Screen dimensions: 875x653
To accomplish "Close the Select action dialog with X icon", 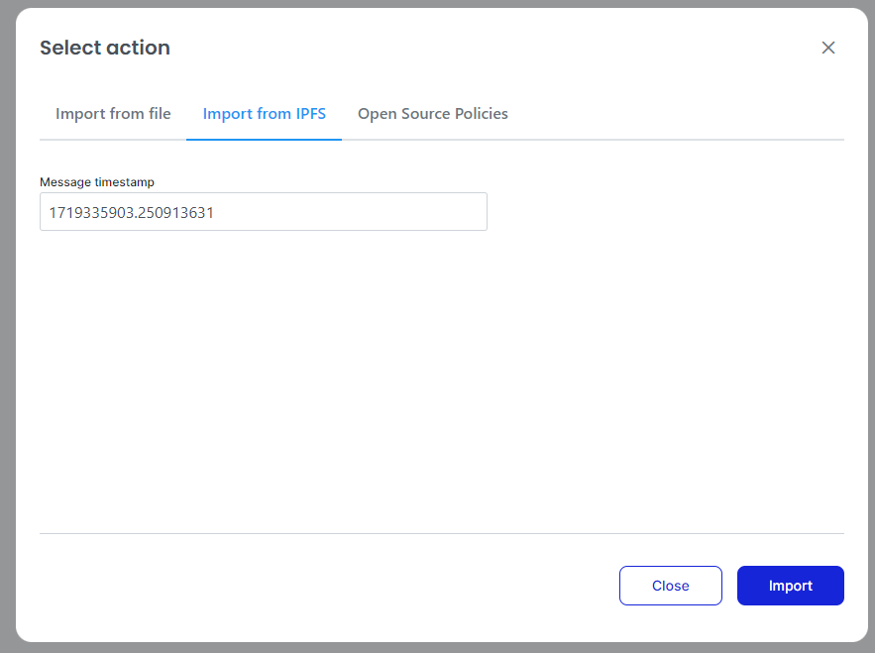I will [x=828, y=48].
